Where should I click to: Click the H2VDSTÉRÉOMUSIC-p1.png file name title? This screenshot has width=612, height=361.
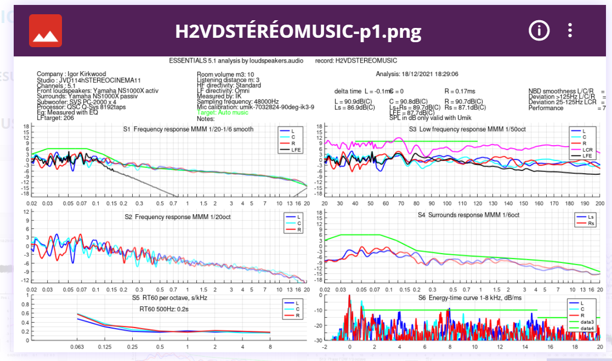[298, 32]
